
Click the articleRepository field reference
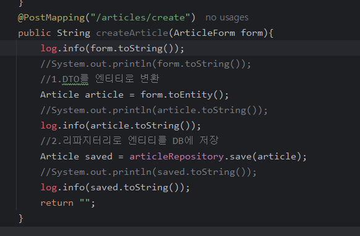176,157
